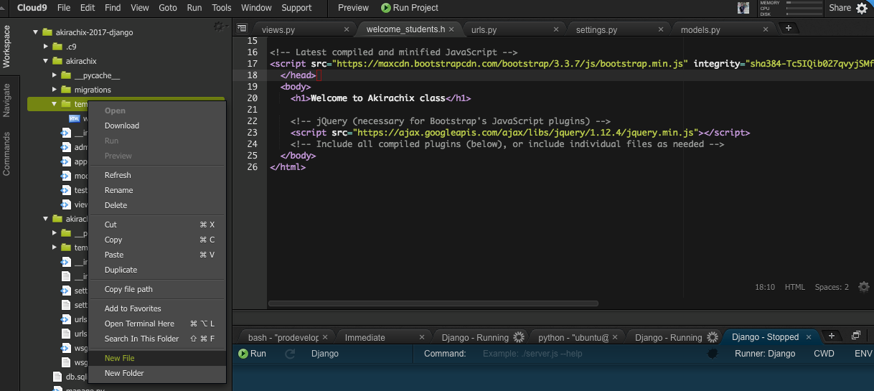Screen dimensions: 874x391
Task: Click the Share button
Action: 840,8
